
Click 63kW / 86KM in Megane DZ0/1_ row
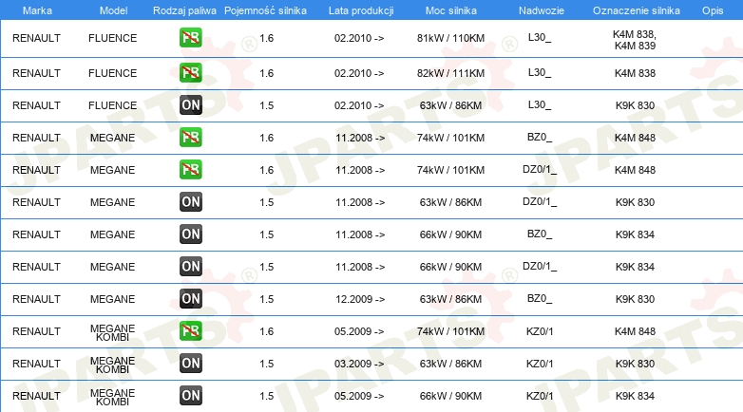coord(450,202)
